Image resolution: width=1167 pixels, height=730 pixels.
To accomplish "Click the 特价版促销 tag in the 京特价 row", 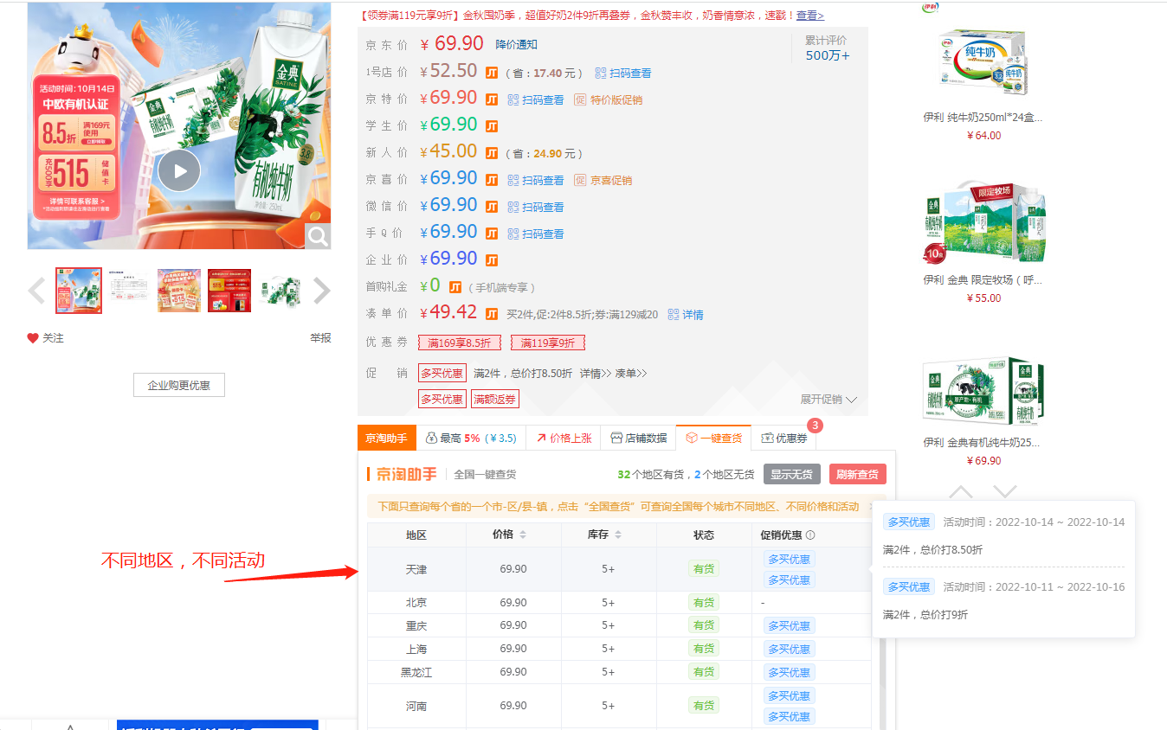I will (x=609, y=100).
